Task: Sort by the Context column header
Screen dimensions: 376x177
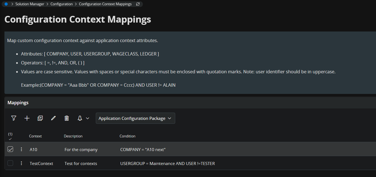Action: tap(35, 136)
